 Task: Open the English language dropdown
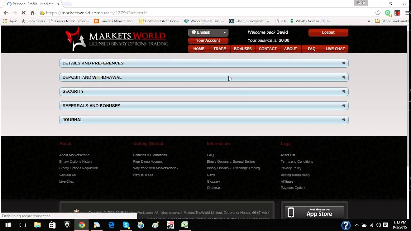[x=208, y=32]
